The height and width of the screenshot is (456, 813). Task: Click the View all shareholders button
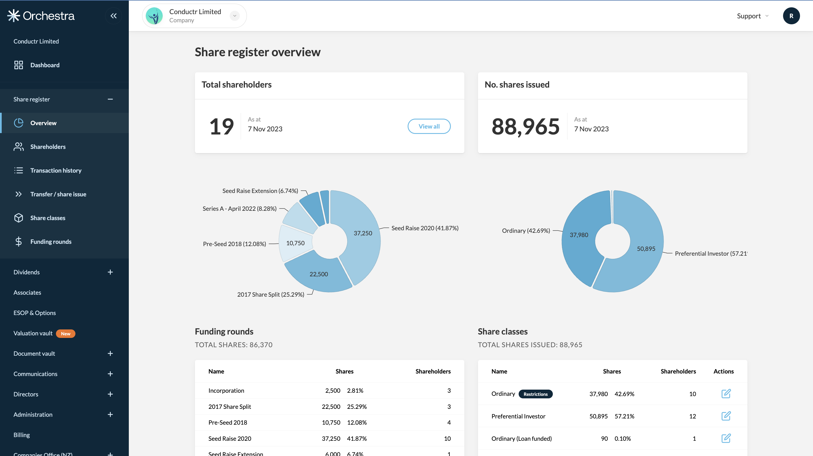pyautogui.click(x=429, y=126)
